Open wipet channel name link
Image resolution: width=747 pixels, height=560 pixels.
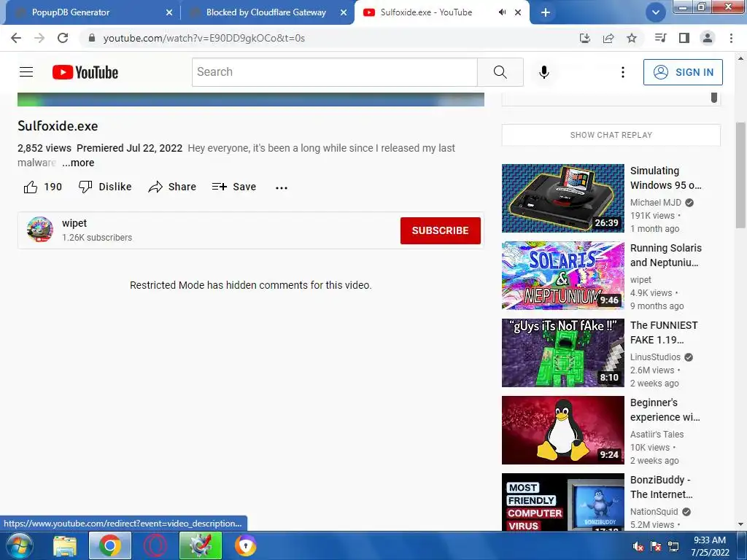click(x=74, y=223)
